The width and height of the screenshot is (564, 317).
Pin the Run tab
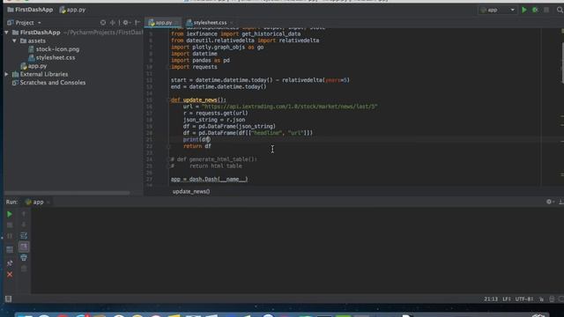[x=10, y=263]
